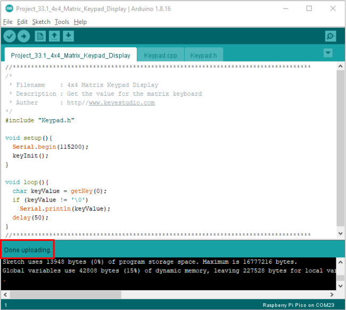Click the Global variables use 42808 bytes line
The width and height of the screenshot is (346, 310).
169,271
